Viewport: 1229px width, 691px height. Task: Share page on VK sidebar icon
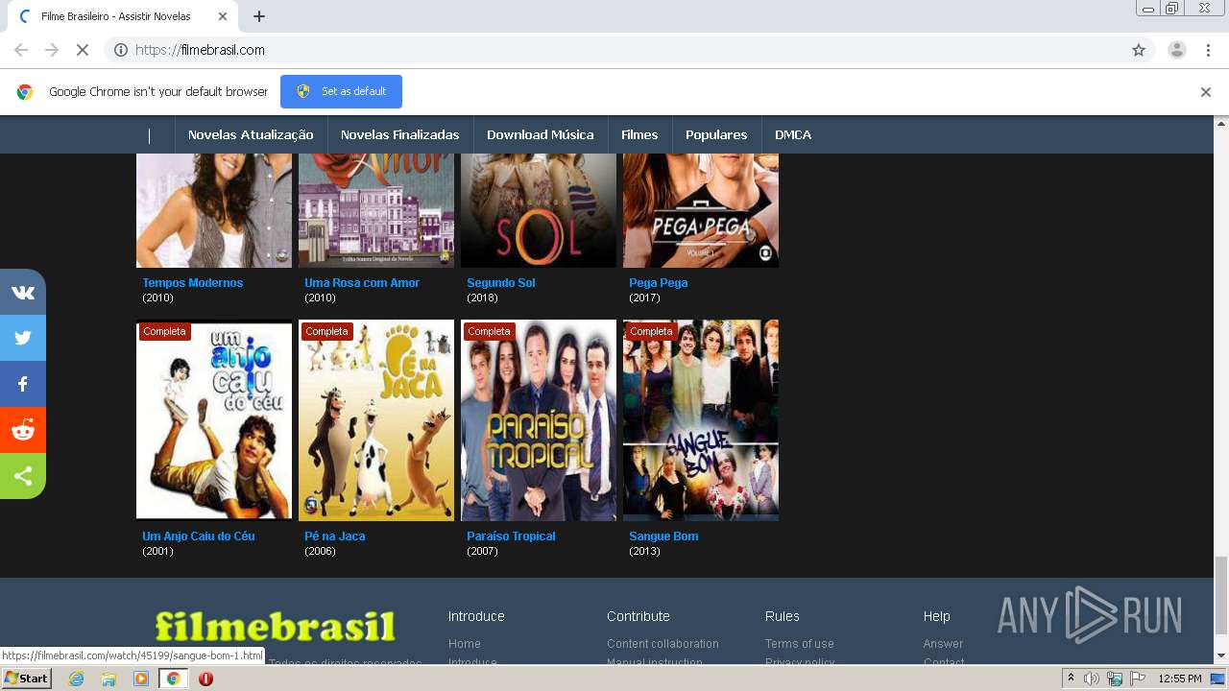(23, 292)
